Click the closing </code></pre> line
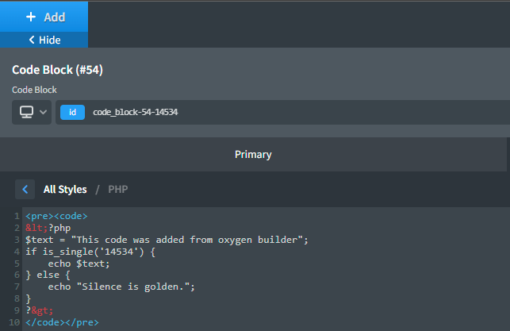Image resolution: width=510 pixels, height=331 pixels. 62,322
